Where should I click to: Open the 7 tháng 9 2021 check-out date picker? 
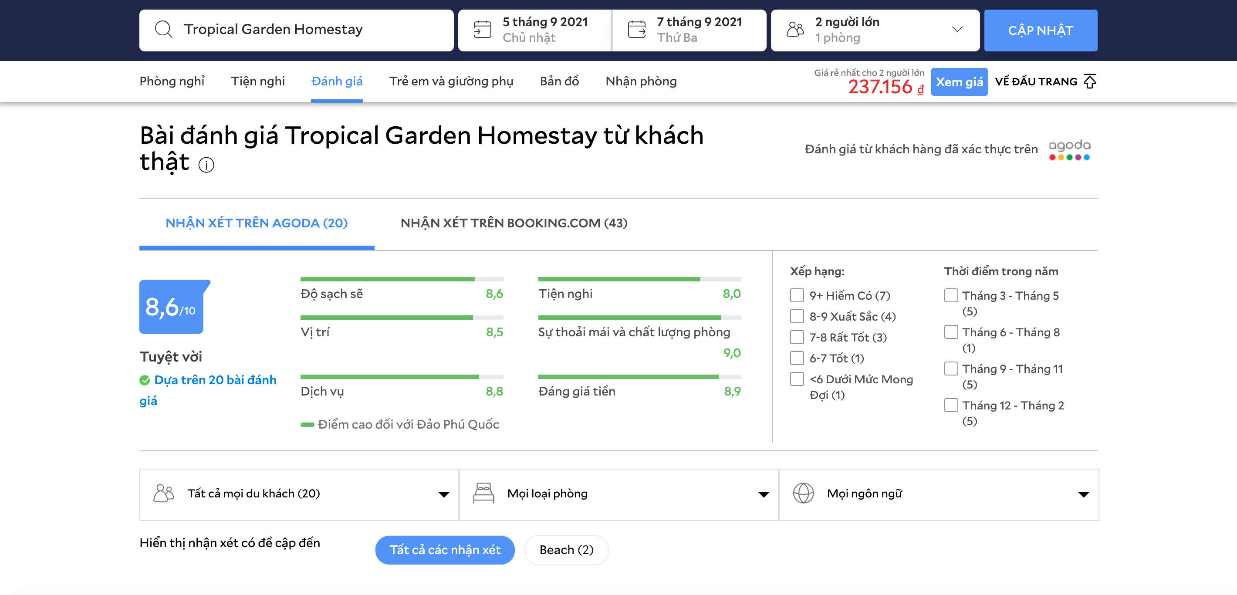[x=689, y=30]
